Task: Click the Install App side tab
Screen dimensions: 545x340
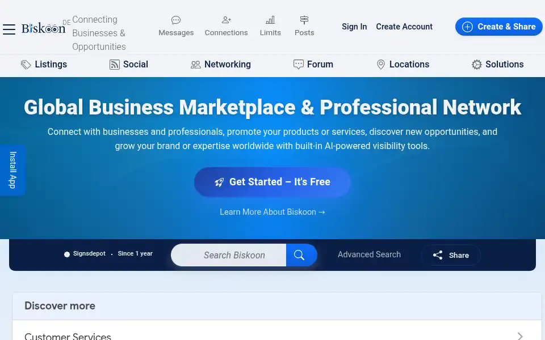Action: click(12, 170)
